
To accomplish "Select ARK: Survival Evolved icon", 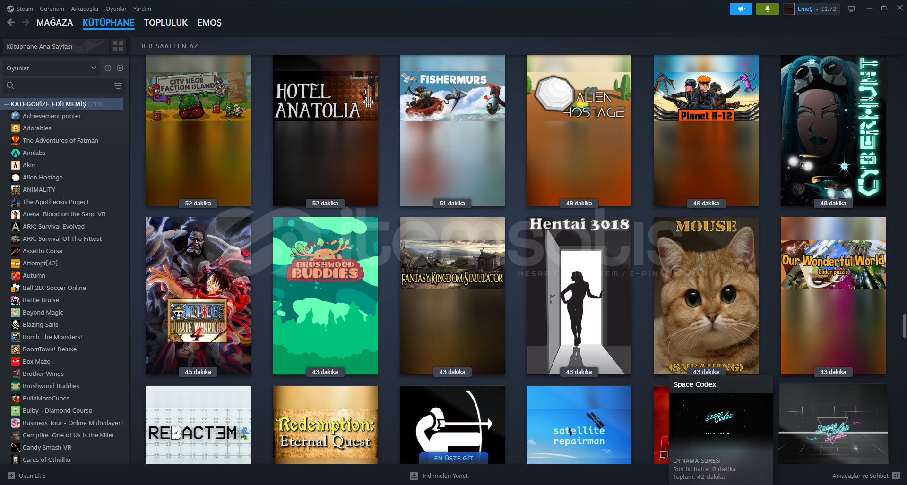I will click(16, 226).
